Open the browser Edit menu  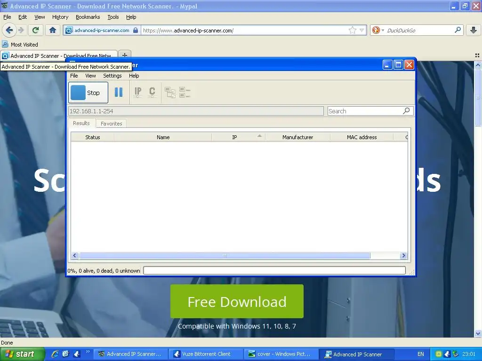(x=23, y=17)
